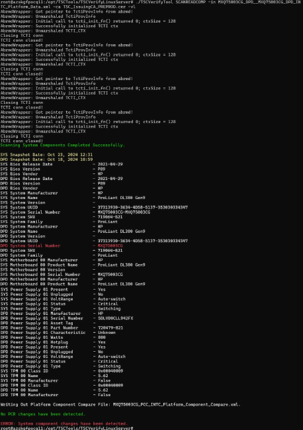Click the 'DPD System SKU' row
The width and height of the screenshot is (303, 430).
[61, 251]
